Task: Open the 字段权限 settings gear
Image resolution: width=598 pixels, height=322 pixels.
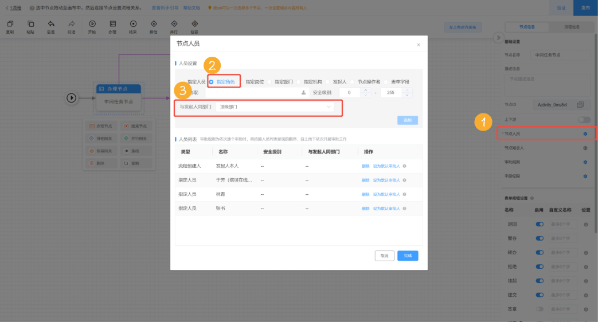Action: [x=585, y=176]
